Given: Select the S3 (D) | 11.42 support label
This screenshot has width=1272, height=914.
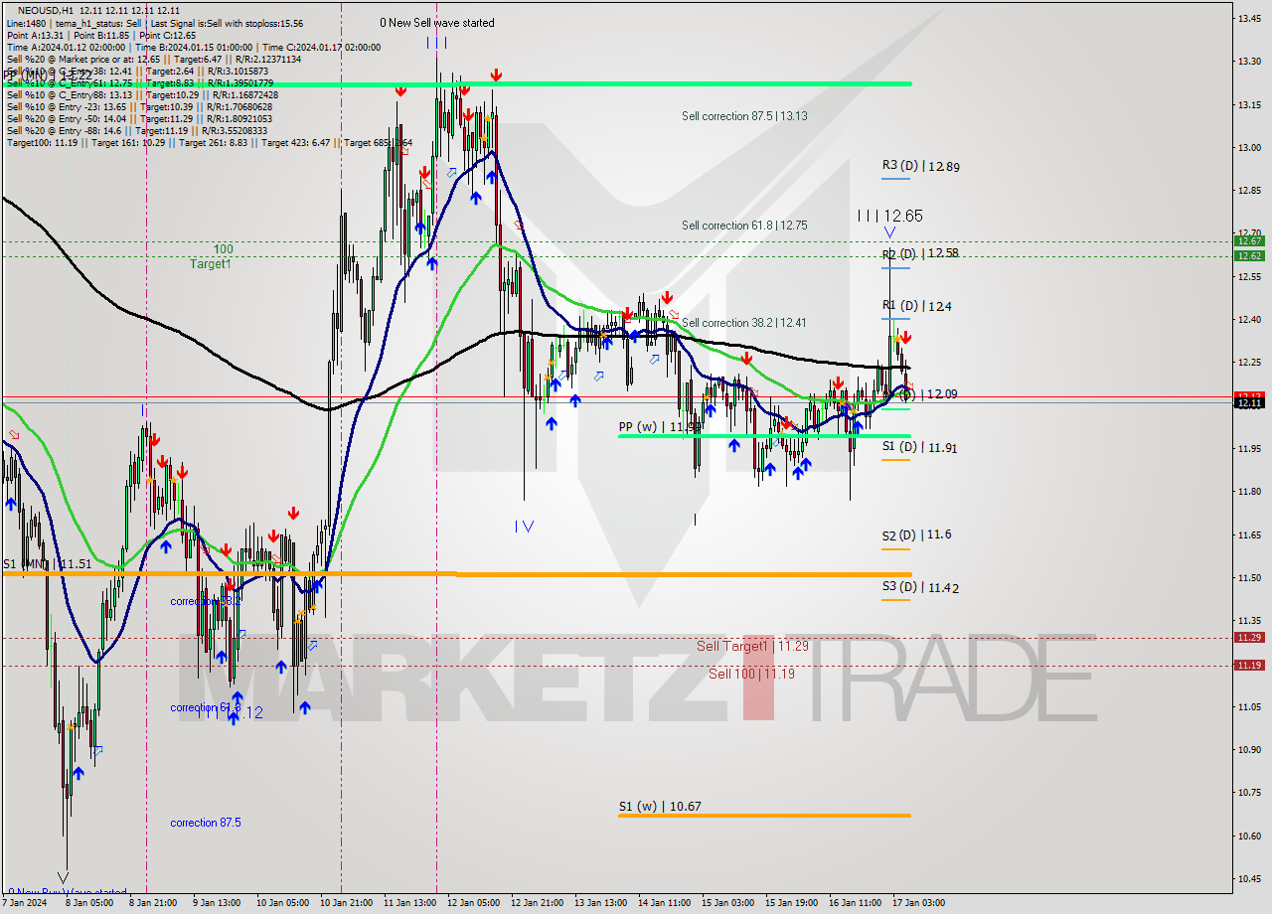Looking at the screenshot, I should (x=920, y=588).
